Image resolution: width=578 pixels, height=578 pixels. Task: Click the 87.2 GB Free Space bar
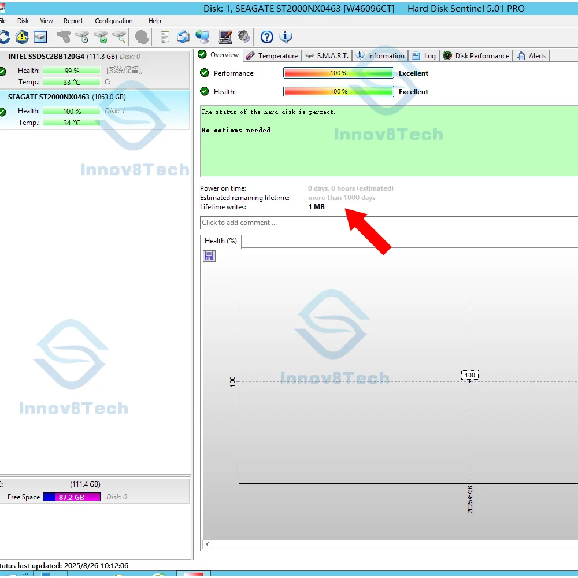72,497
